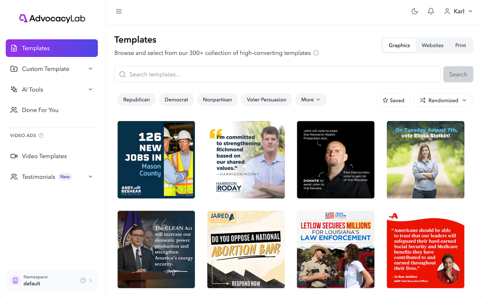The width and height of the screenshot is (481, 297).
Task: Click the Custom Template folder icon
Action: pos(14,69)
